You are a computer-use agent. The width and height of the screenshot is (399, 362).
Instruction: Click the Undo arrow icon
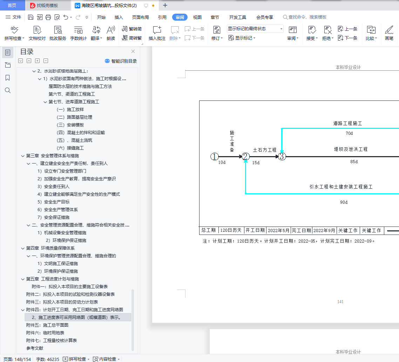[x=66, y=17]
